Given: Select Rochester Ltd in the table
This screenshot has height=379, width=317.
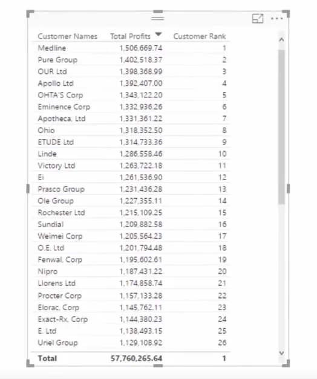Looking at the screenshot, I should [61, 213].
